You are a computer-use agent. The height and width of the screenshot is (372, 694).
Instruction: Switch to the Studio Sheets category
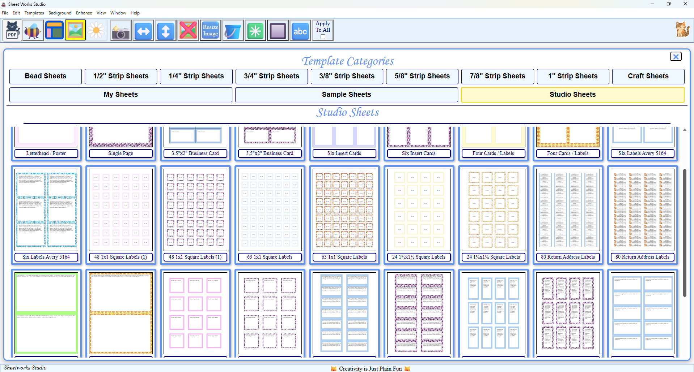(572, 95)
